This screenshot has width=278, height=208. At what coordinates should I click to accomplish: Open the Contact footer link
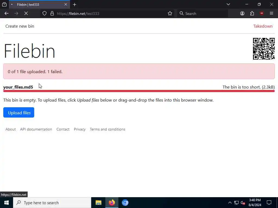(x=63, y=129)
